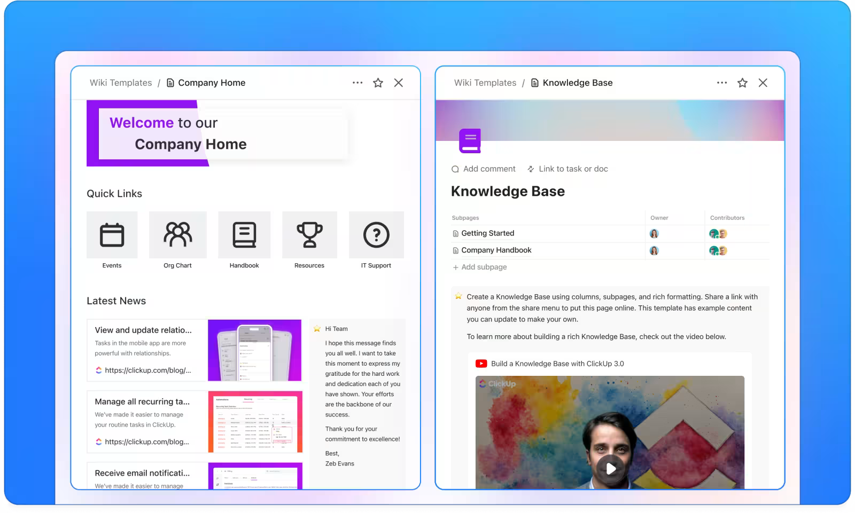This screenshot has height=513, width=855.
Task: Click the Add comment magnifier icon
Action: [x=455, y=169]
